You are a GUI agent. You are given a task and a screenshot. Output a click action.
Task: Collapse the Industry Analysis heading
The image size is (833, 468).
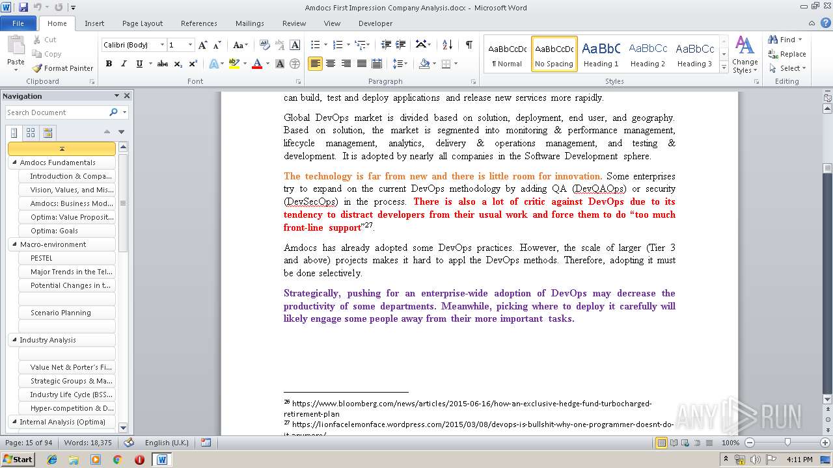click(x=14, y=340)
